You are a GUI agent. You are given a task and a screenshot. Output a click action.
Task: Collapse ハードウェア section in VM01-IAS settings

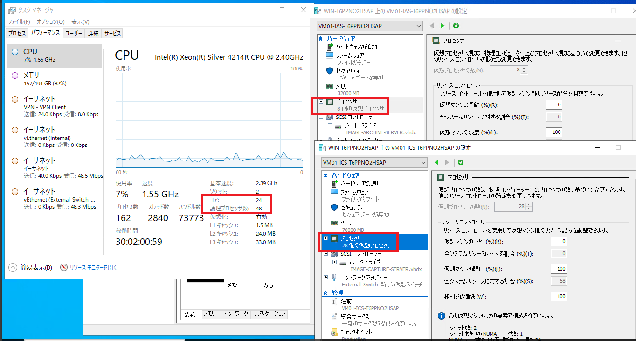321,39
